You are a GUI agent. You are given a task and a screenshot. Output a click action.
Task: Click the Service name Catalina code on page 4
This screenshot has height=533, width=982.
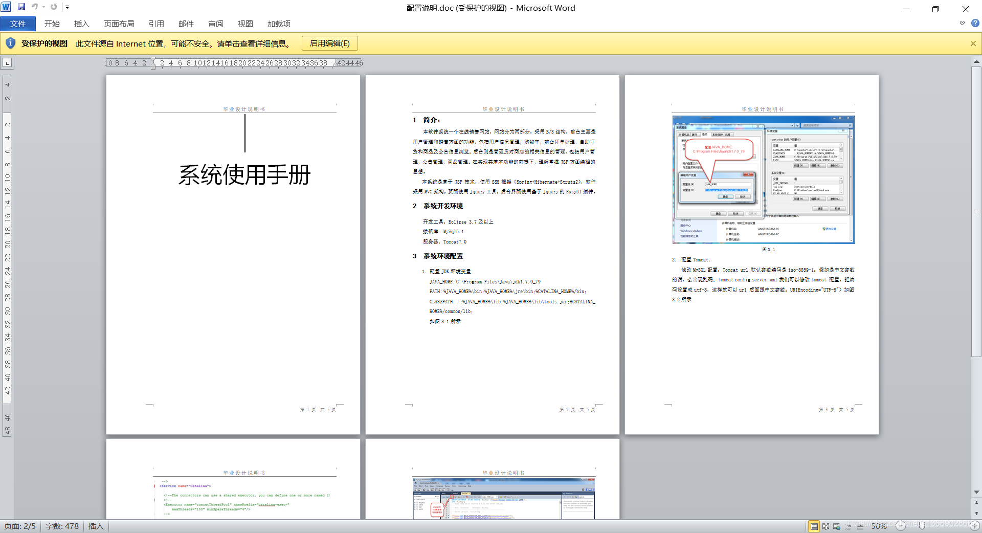pos(185,486)
